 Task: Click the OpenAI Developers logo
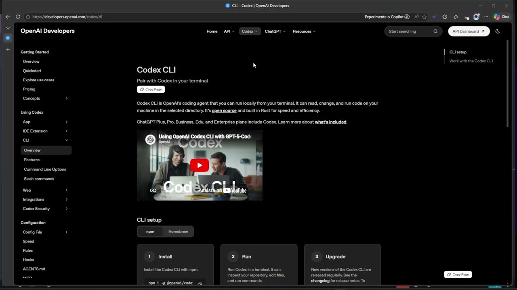(x=48, y=31)
